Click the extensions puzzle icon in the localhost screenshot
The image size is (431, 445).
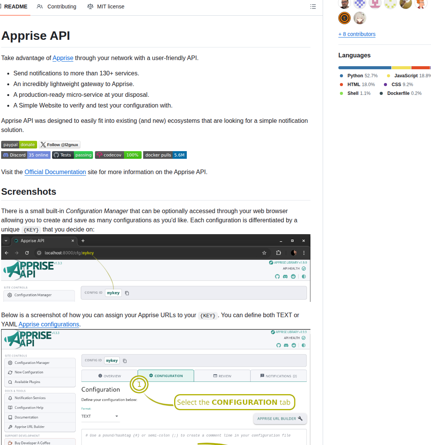pyautogui.click(x=279, y=253)
